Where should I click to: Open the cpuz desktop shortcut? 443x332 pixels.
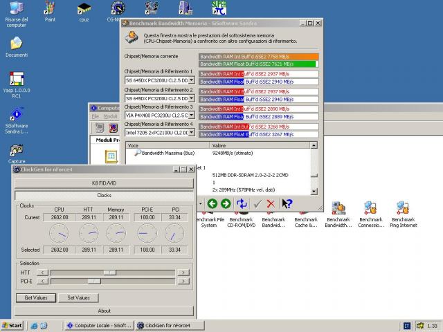84,12
